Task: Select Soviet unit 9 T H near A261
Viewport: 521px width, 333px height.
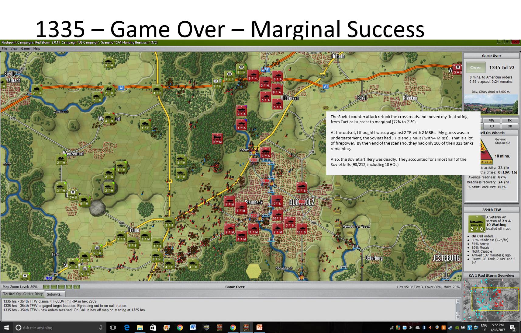Action: (253, 75)
